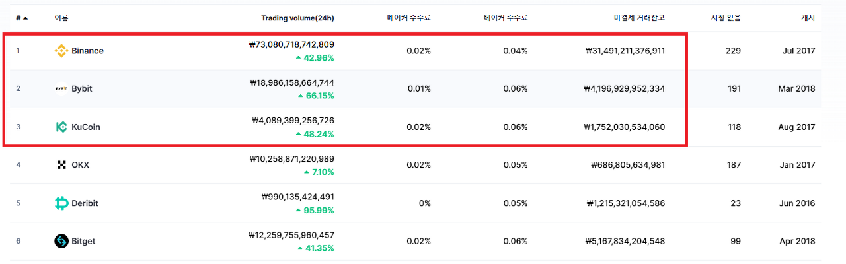Click the 41.35% change for Bitget

tap(316, 248)
